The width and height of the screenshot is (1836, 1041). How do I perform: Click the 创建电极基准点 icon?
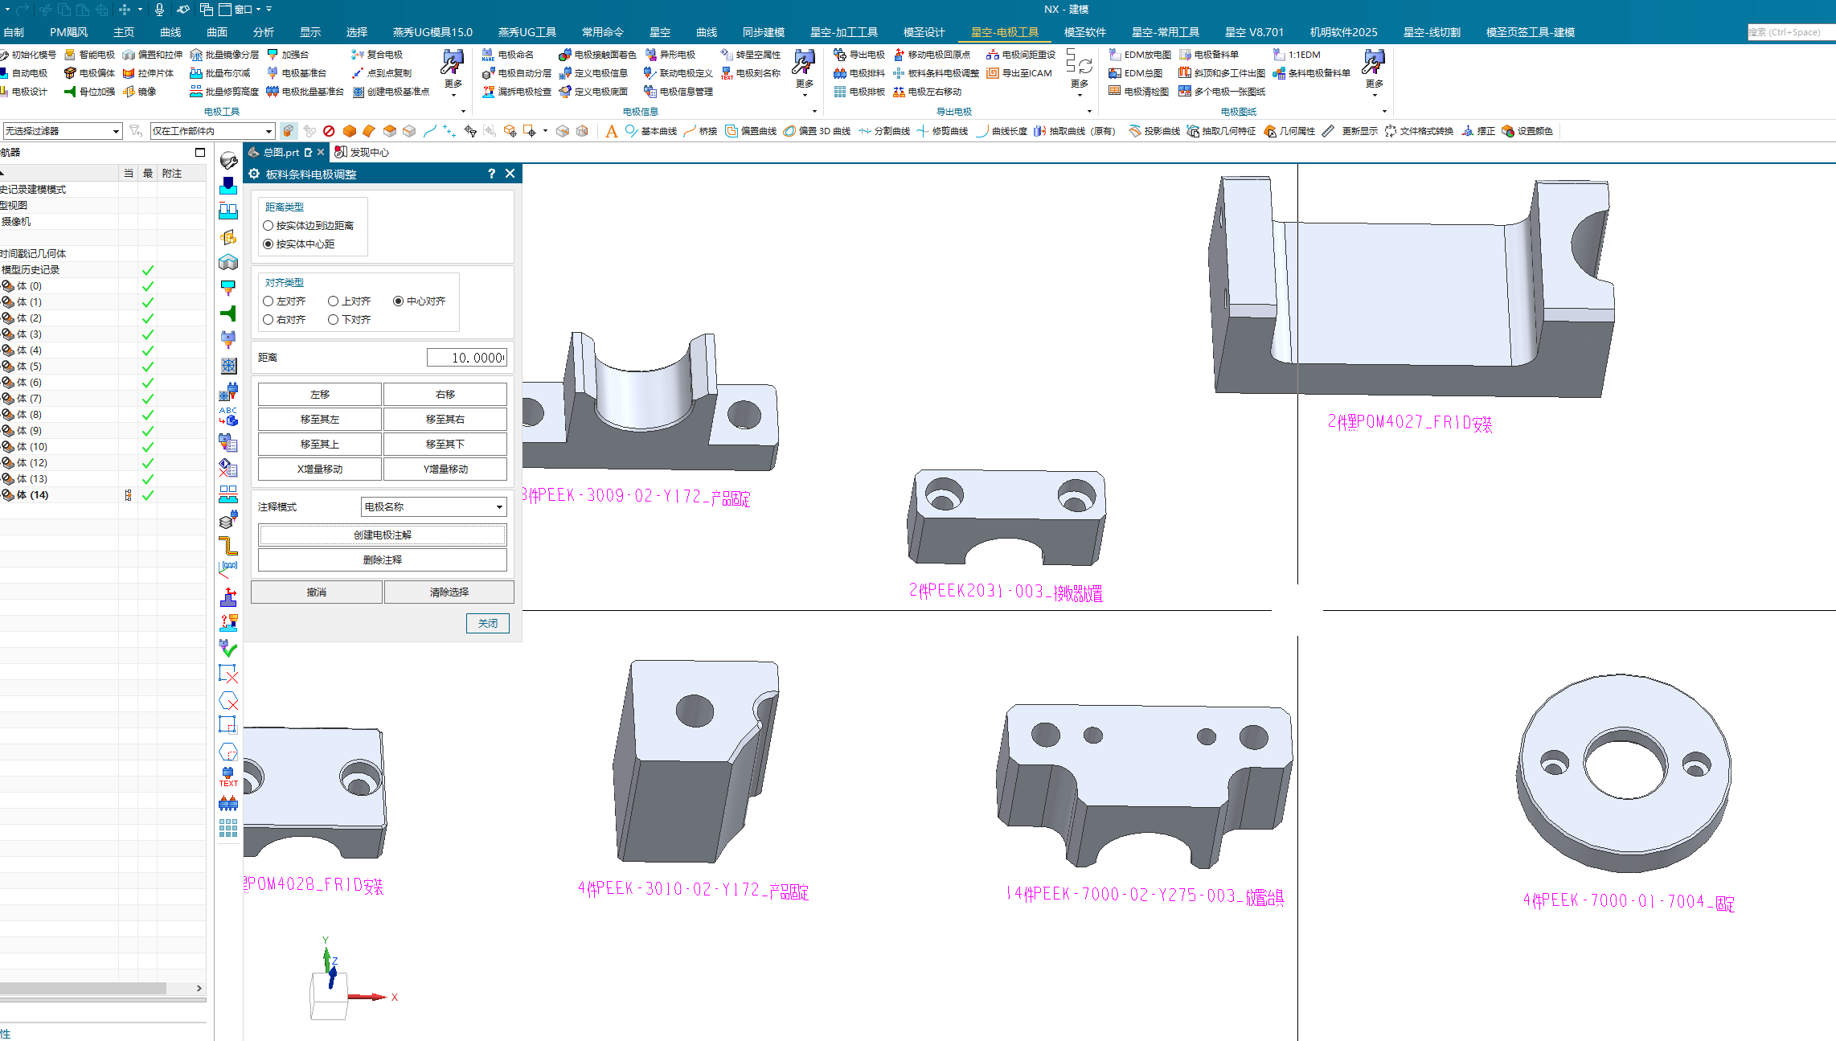[358, 92]
